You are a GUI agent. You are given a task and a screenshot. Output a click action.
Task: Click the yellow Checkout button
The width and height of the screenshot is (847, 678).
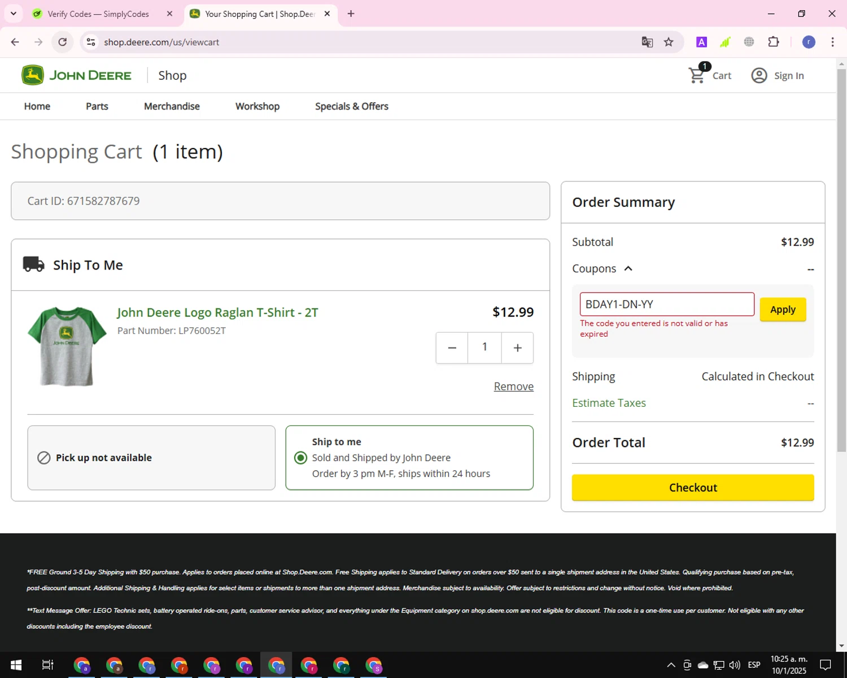pyautogui.click(x=693, y=488)
